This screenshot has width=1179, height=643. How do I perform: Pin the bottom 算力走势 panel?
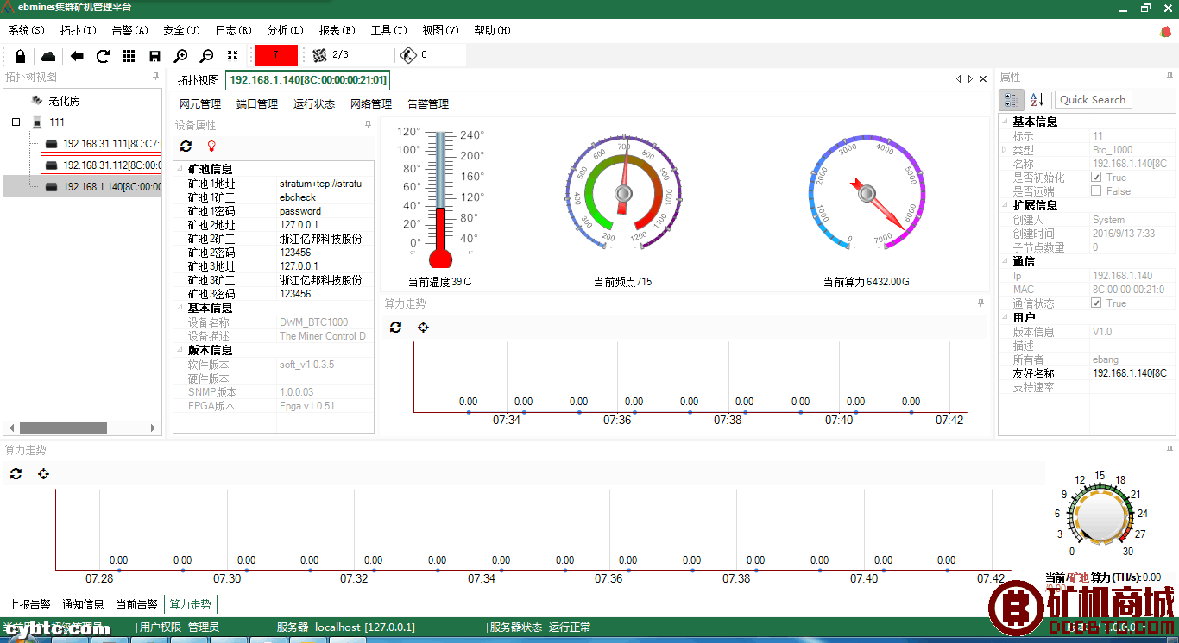[1171, 450]
